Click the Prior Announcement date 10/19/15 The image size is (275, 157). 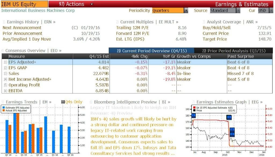point(90,34)
